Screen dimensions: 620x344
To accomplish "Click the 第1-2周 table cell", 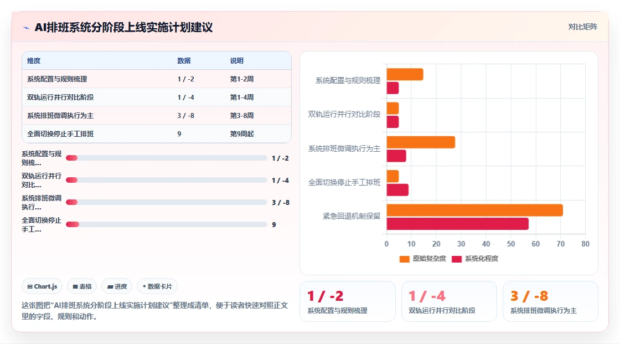I will pos(241,79).
